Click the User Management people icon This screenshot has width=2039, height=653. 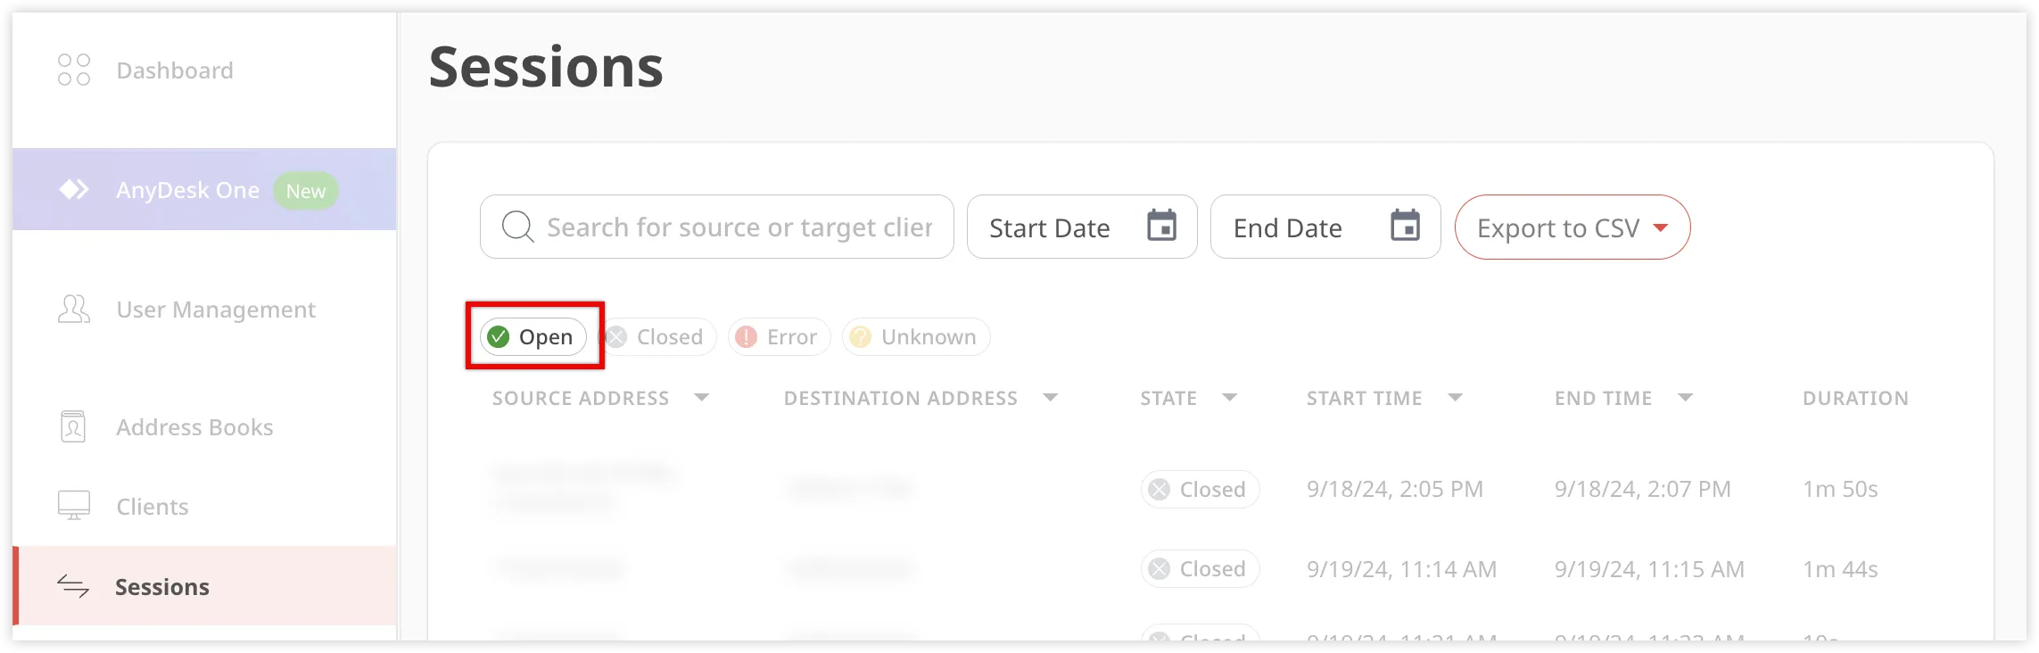pyautogui.click(x=74, y=310)
